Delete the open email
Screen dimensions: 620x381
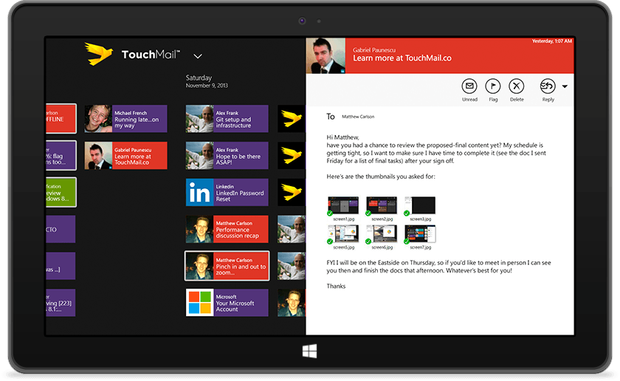point(516,86)
